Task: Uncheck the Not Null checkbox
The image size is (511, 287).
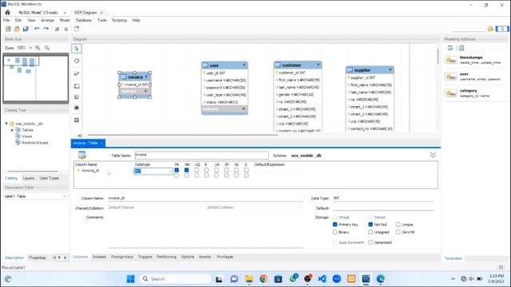Action: [x=370, y=225]
